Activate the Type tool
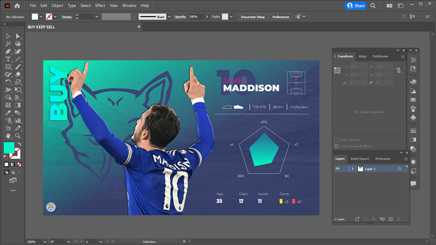436x245 pixels. (x=8, y=59)
